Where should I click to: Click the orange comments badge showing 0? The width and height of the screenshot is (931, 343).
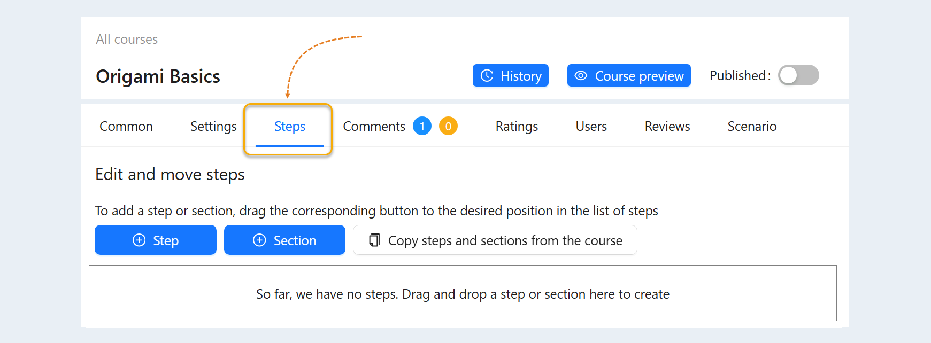tap(448, 126)
